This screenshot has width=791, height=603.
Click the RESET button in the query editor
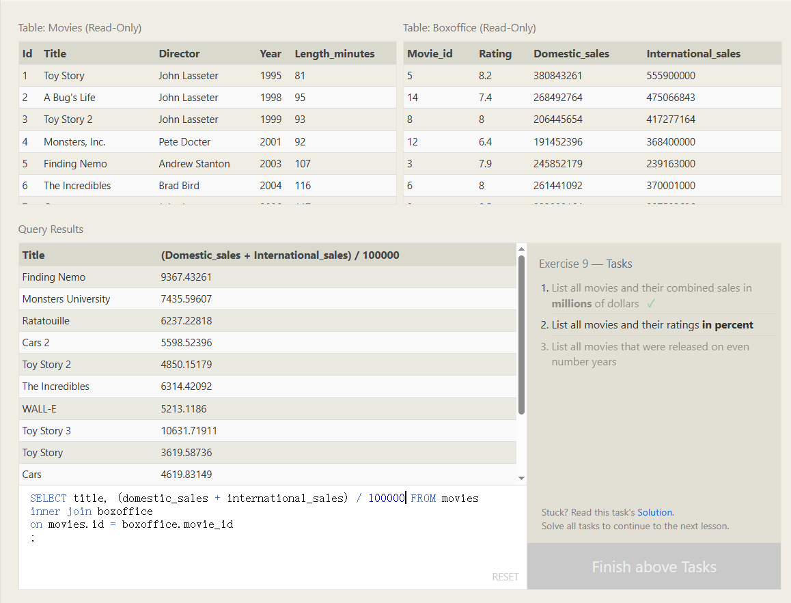tap(505, 577)
